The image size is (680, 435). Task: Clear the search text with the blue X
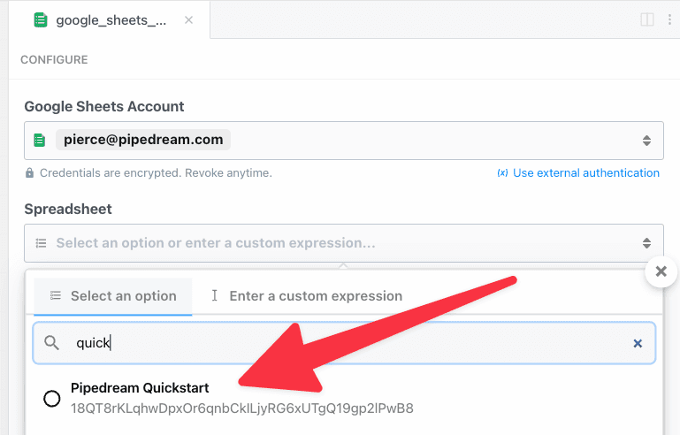point(638,343)
